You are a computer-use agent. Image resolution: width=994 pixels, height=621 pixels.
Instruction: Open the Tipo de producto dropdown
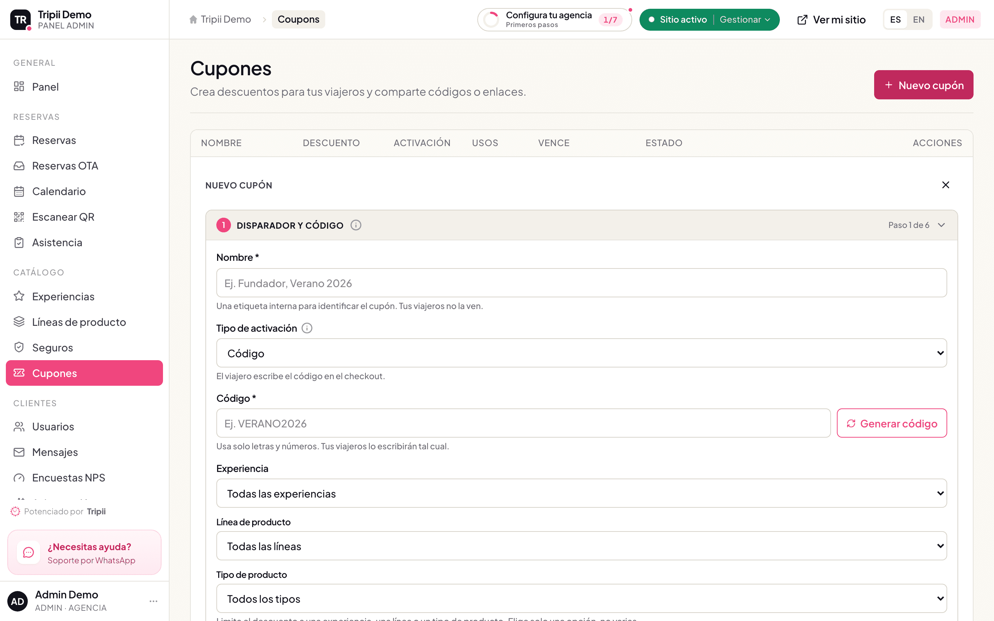(582, 598)
